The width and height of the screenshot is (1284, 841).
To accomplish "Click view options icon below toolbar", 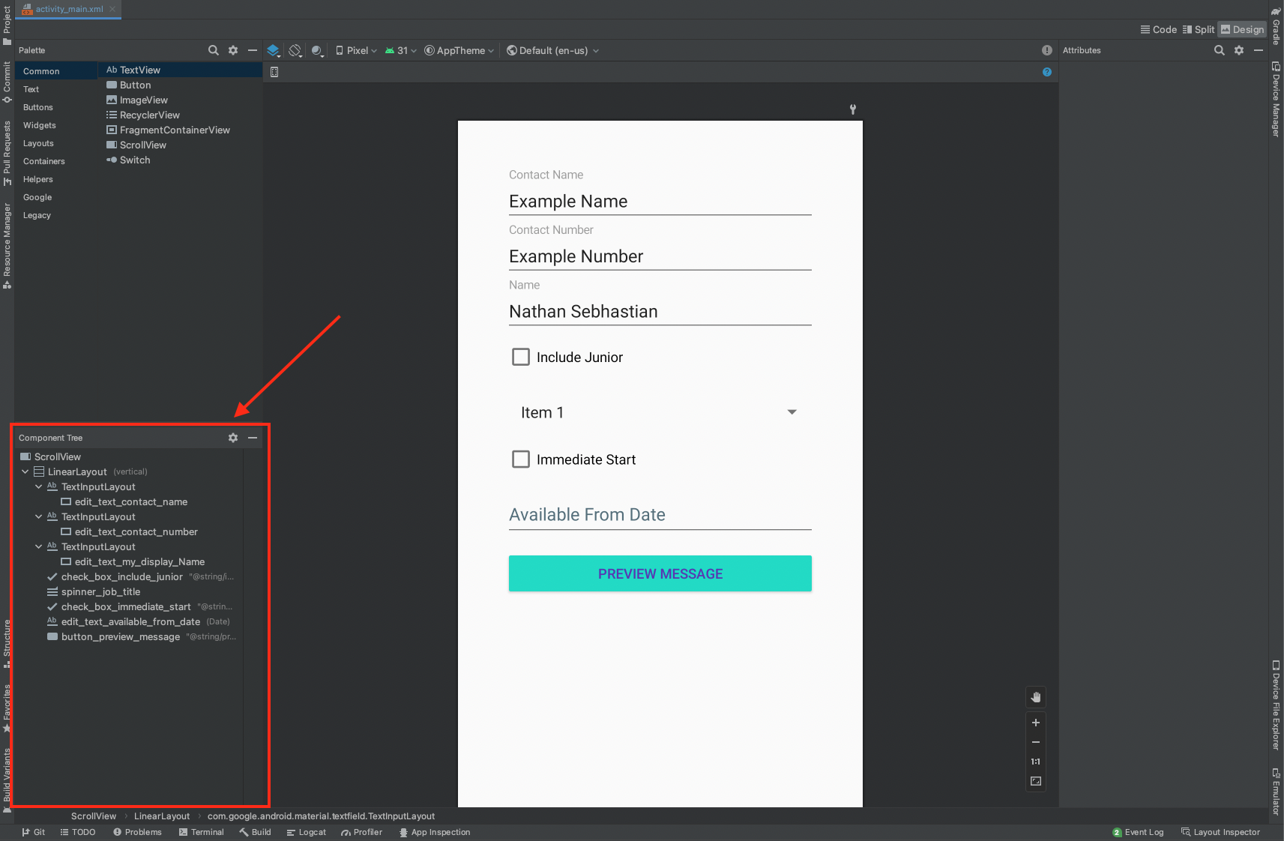I will [x=274, y=72].
